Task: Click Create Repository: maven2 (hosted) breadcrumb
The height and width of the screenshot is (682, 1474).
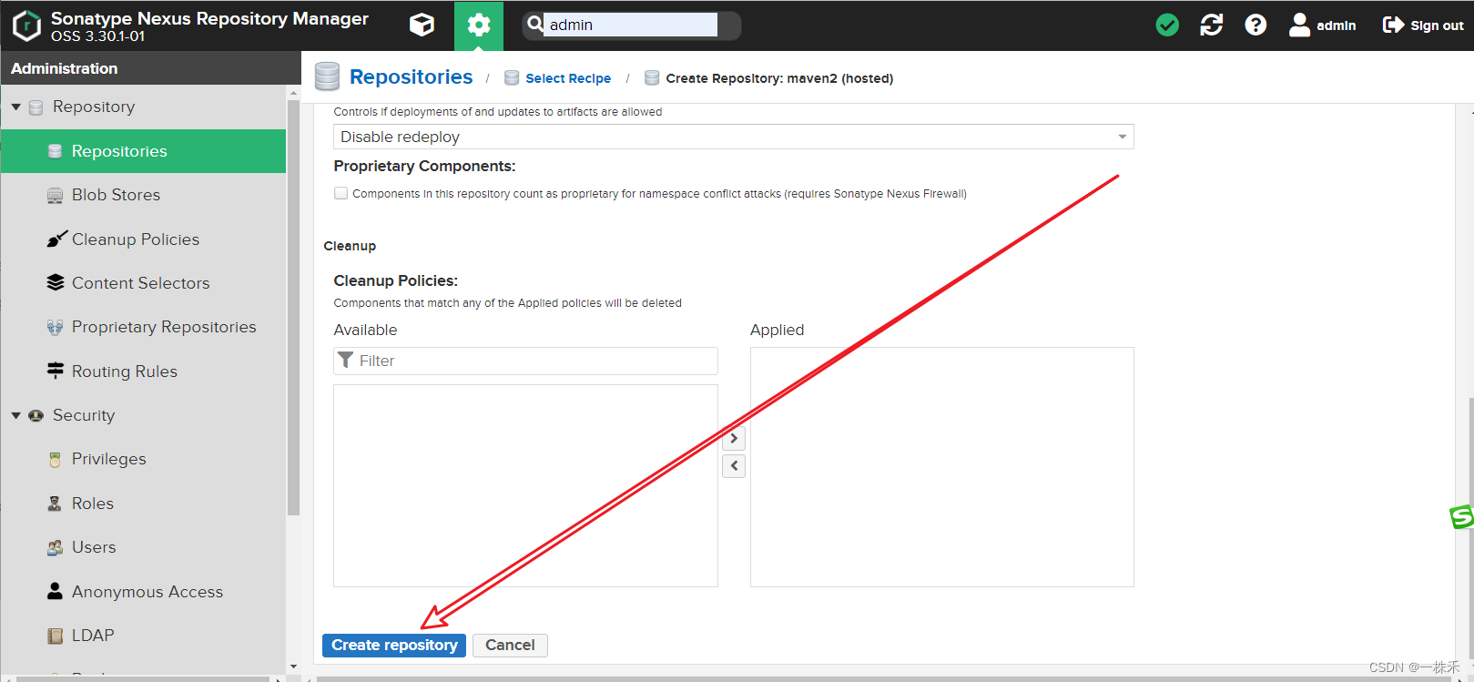Action: [779, 78]
